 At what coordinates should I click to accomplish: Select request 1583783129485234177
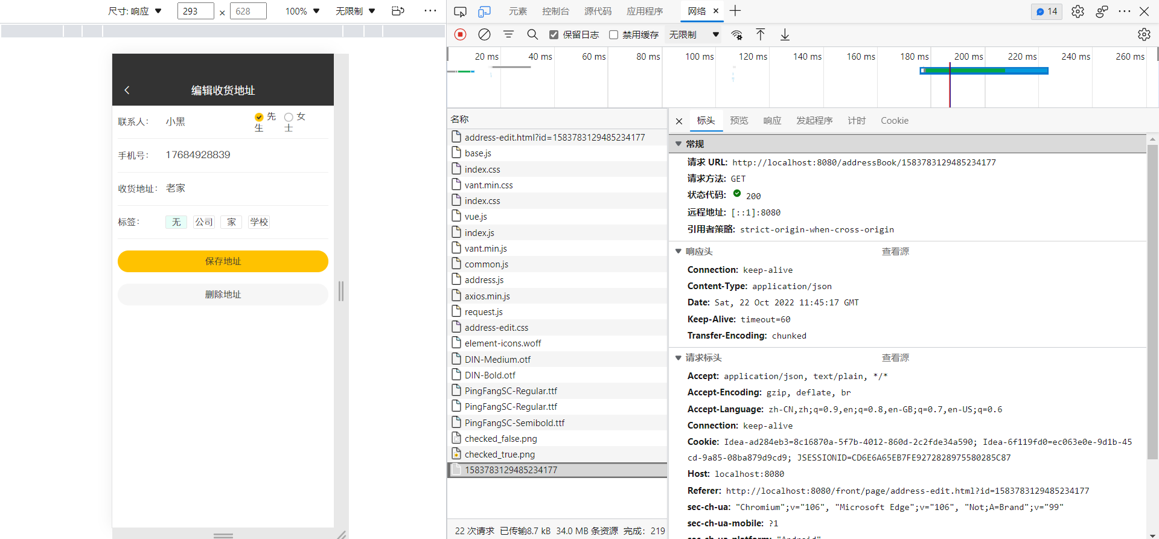coord(557,470)
